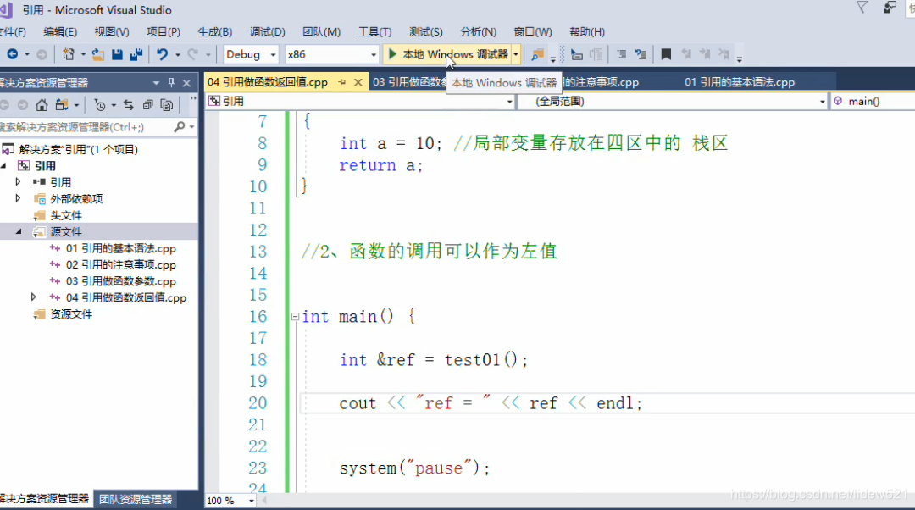Click the Open File folder icon
The image size is (915, 510).
[98, 54]
